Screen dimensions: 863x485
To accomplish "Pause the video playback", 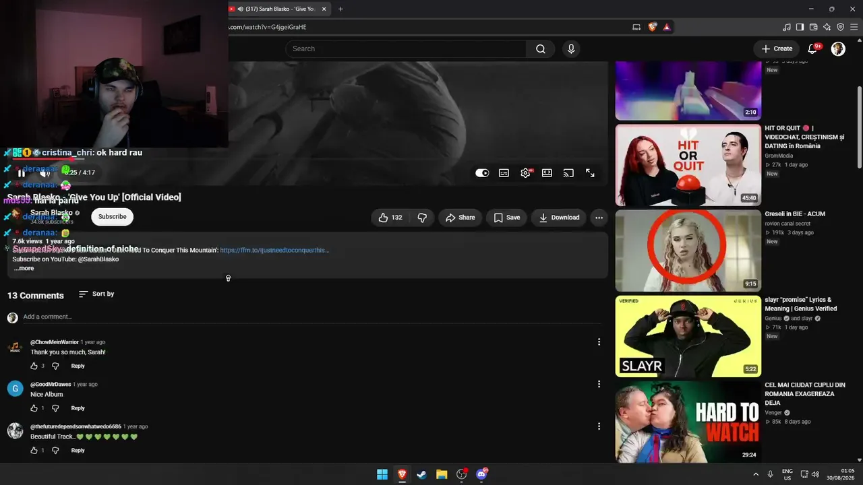I will (21, 173).
